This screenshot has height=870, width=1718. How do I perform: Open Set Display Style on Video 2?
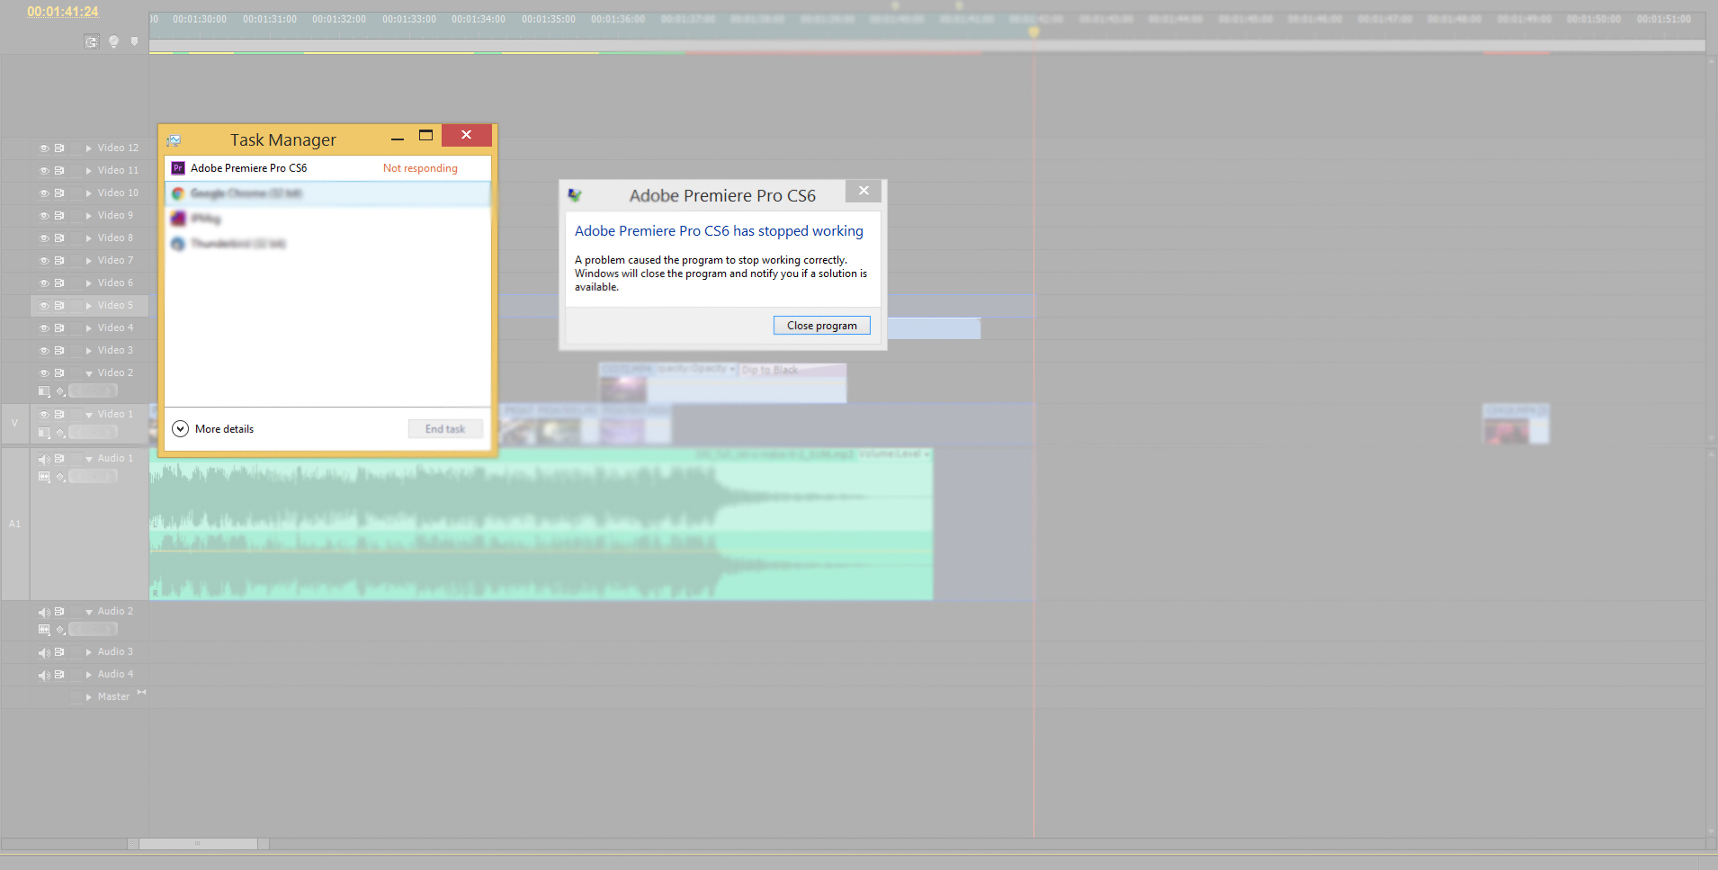click(x=44, y=390)
